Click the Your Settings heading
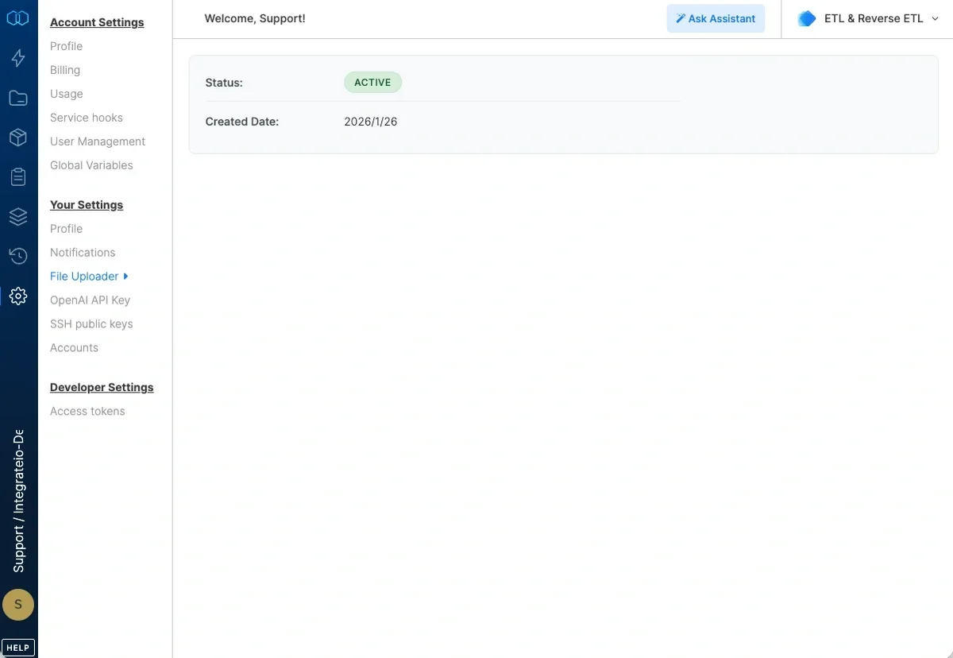953x658 pixels. [x=87, y=205]
